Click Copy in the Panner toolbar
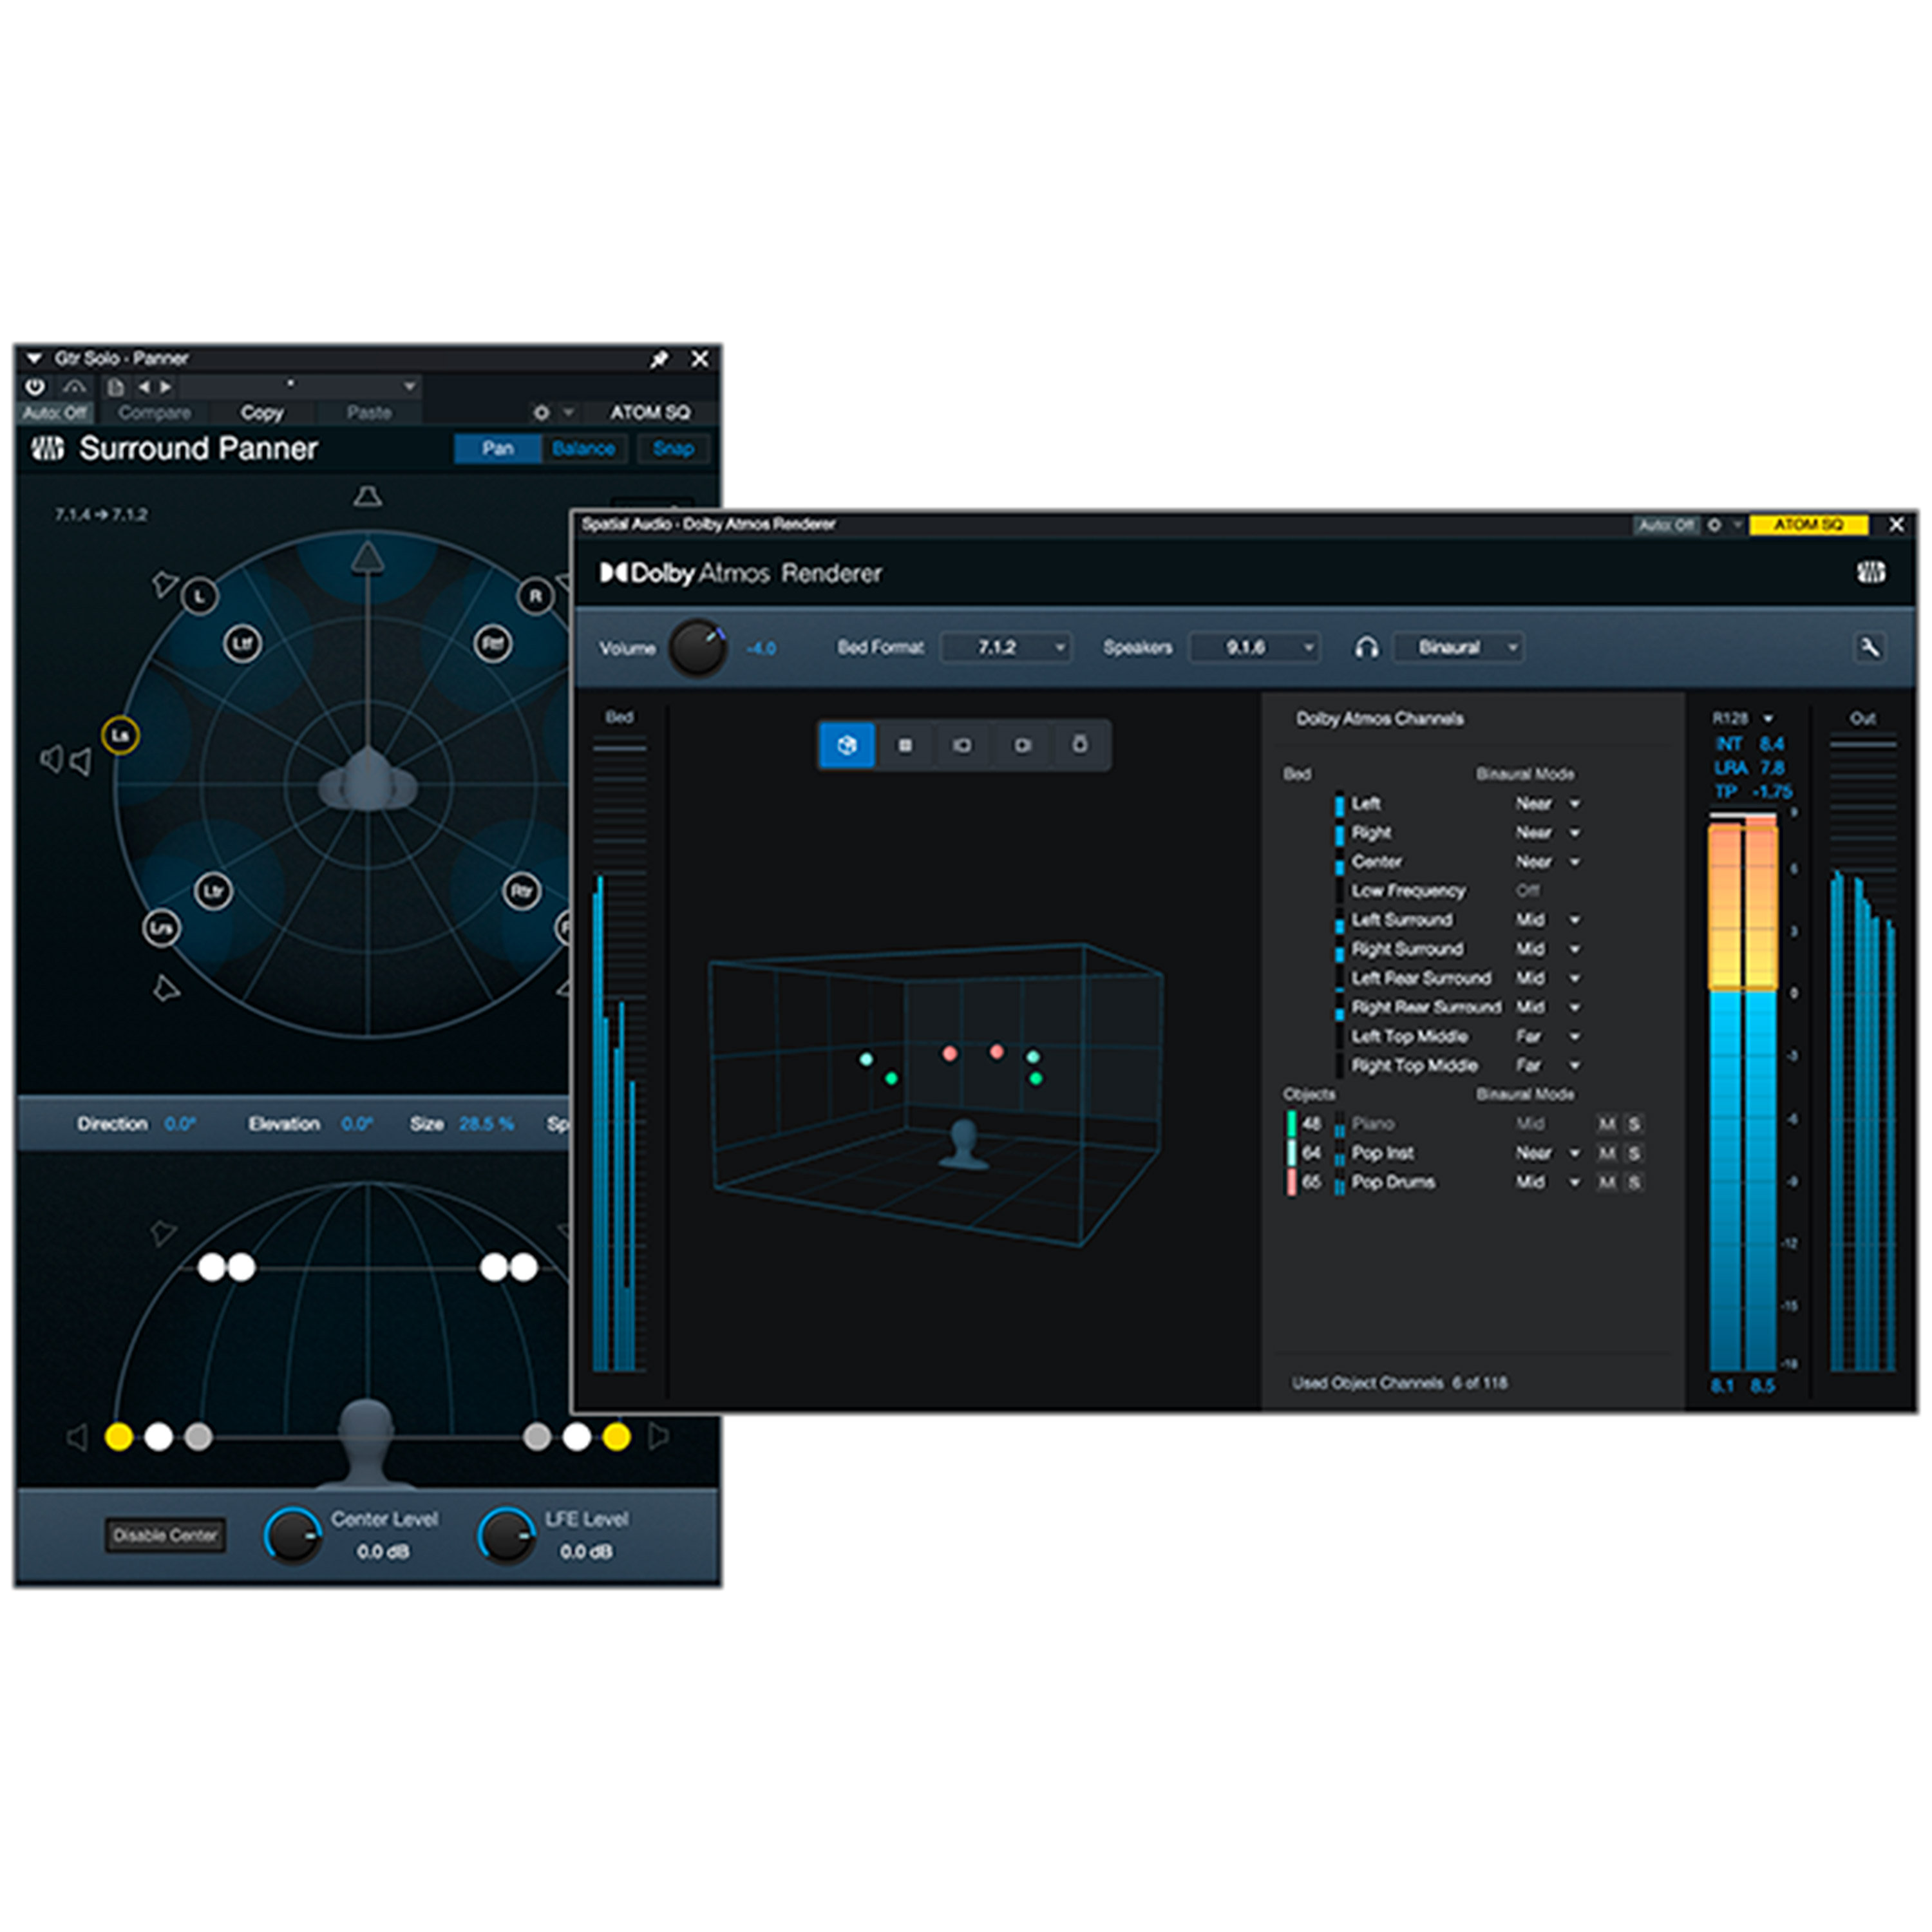 [x=261, y=412]
